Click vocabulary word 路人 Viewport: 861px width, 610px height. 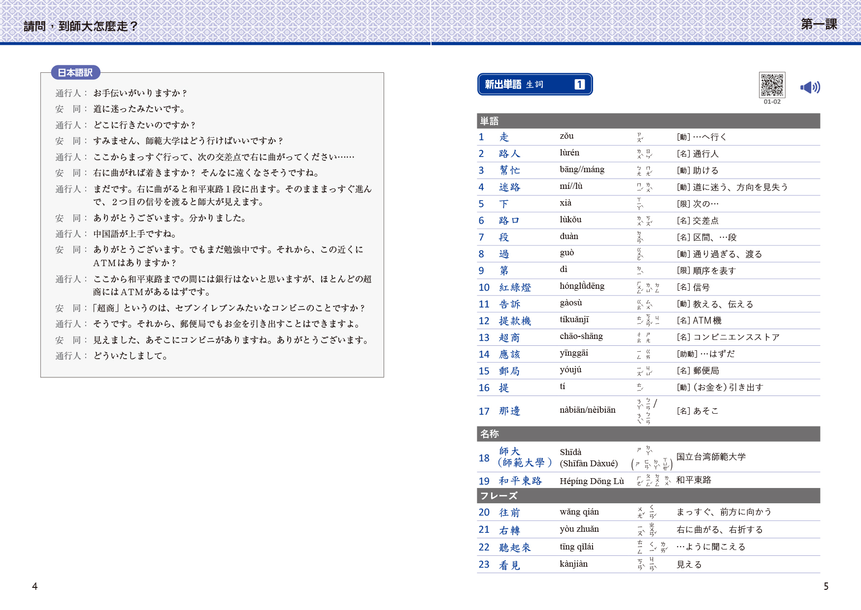click(509, 154)
